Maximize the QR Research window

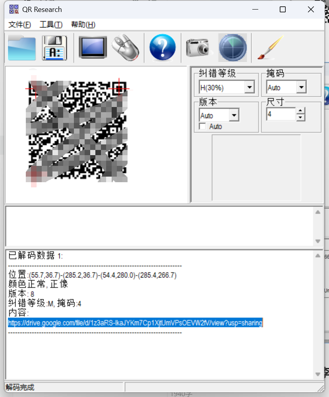pos(283,10)
